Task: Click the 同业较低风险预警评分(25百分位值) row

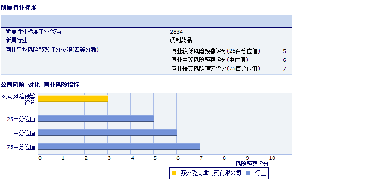Action: click(x=229, y=51)
